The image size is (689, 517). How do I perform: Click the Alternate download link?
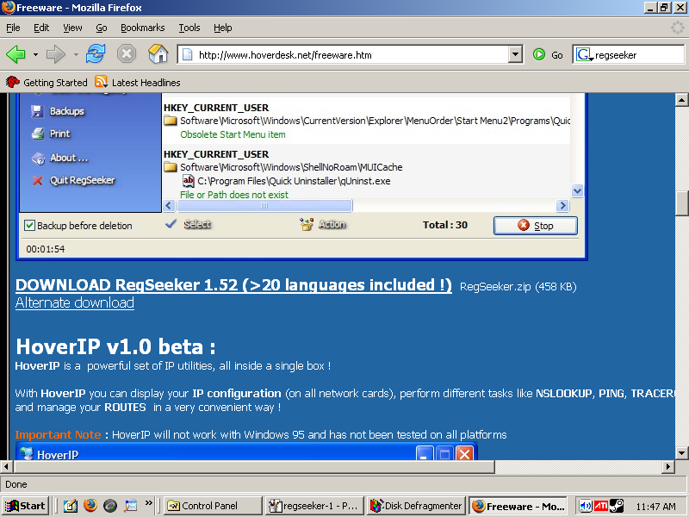click(x=75, y=302)
